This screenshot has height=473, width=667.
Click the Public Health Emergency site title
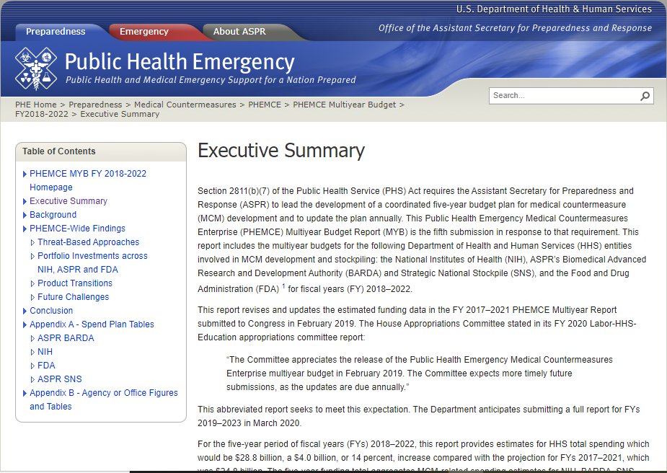pos(180,62)
